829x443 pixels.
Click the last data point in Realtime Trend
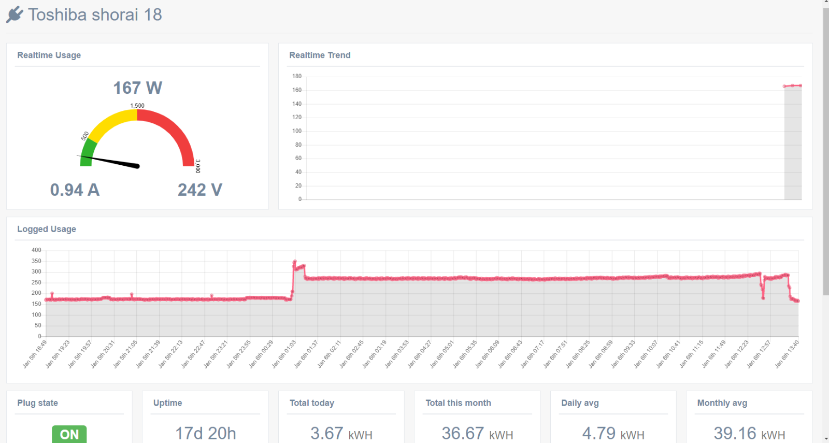point(801,85)
